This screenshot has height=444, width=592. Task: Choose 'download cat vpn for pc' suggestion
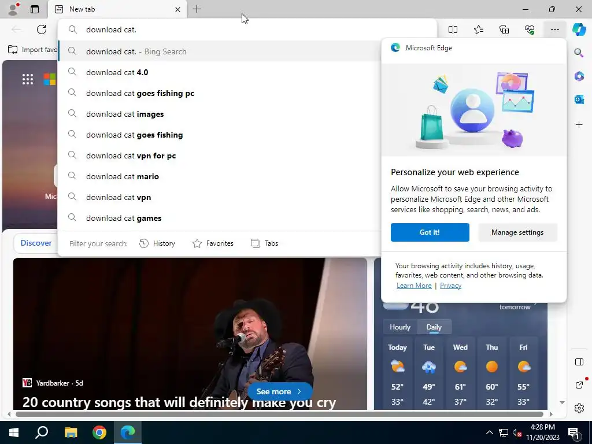pyautogui.click(x=220, y=155)
